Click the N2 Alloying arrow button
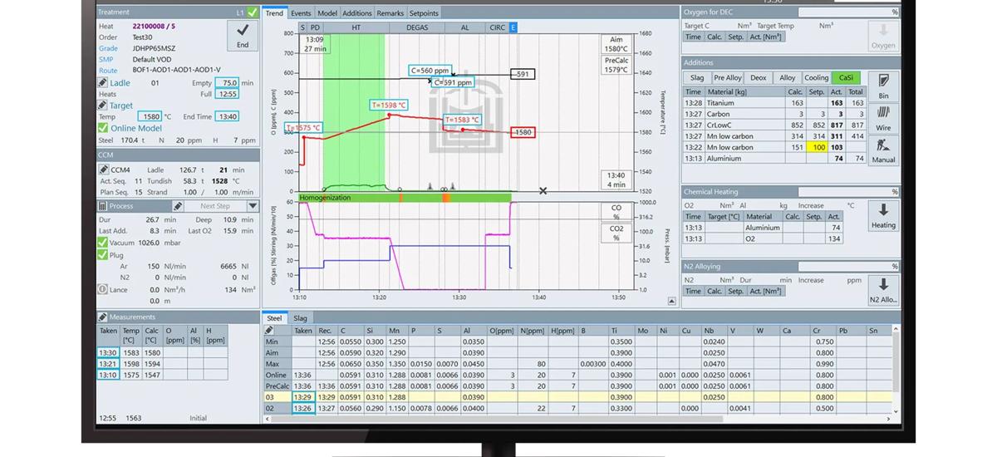The image size is (997, 457). [x=883, y=289]
